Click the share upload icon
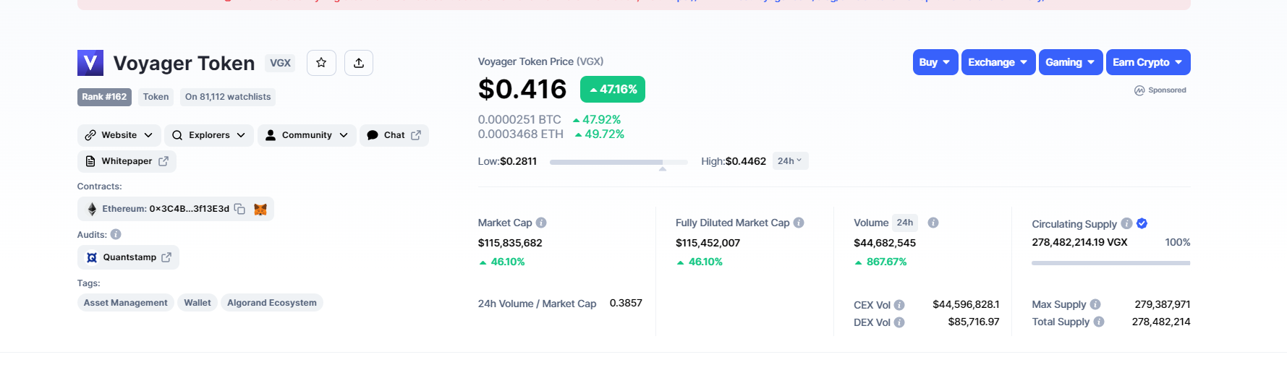This screenshot has width=1287, height=365. click(x=359, y=63)
